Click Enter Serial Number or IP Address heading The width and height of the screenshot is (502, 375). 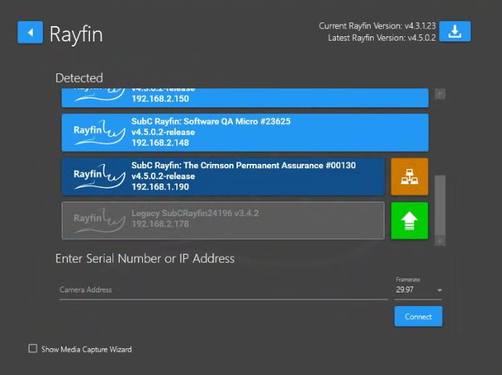pos(145,258)
